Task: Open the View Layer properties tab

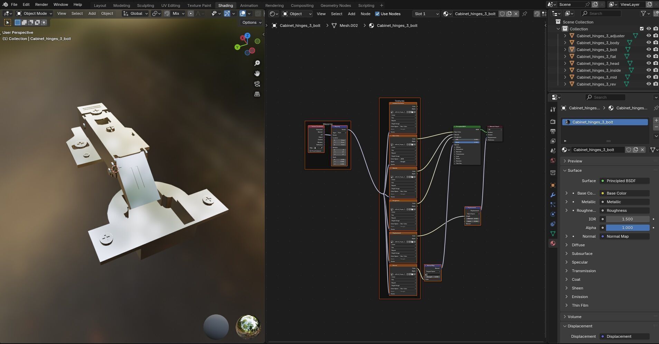Action: click(553, 141)
